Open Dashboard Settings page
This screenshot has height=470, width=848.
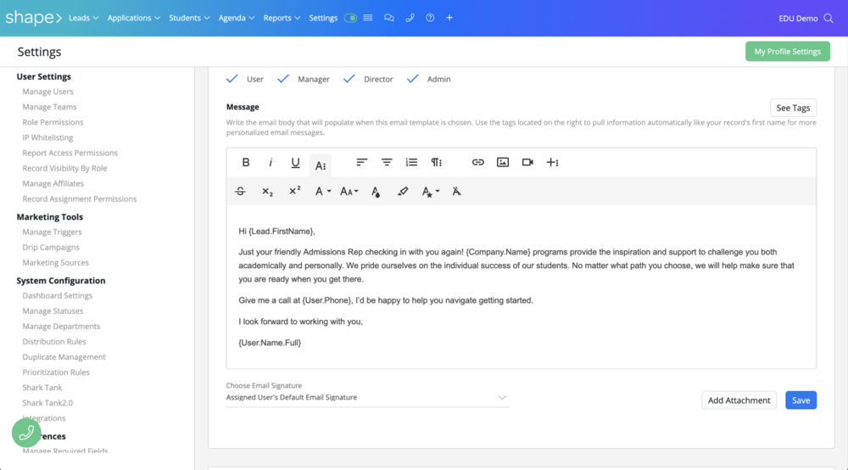click(58, 296)
